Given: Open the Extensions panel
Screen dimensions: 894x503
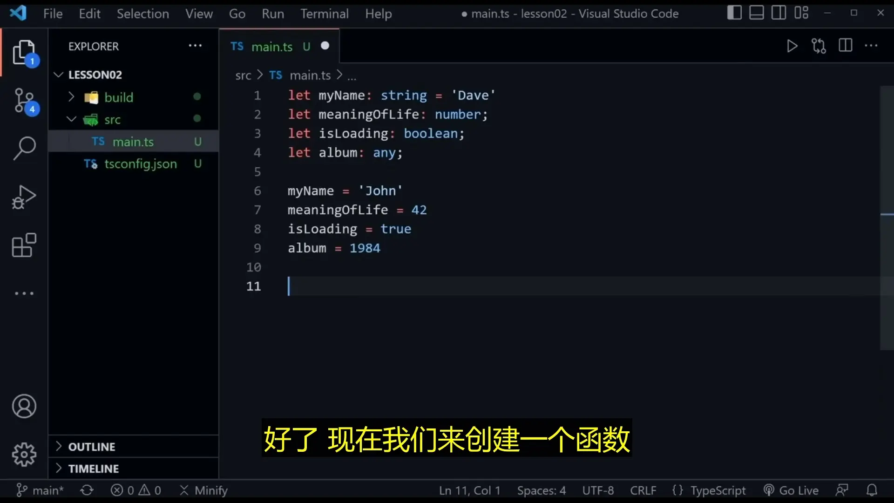Looking at the screenshot, I should 24,245.
